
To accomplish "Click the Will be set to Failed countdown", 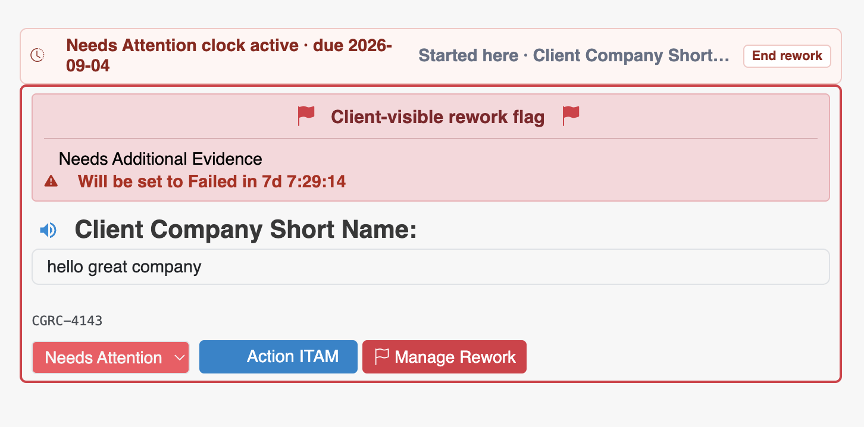I will (212, 181).
